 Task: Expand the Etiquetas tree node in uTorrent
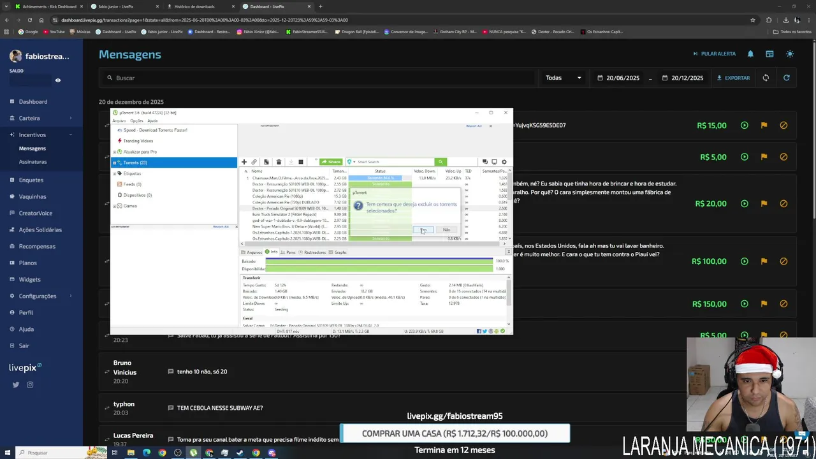(114, 173)
